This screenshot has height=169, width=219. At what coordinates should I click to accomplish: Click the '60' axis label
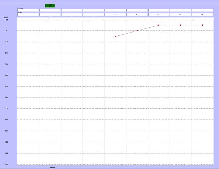pyautogui.click(x=7, y=97)
